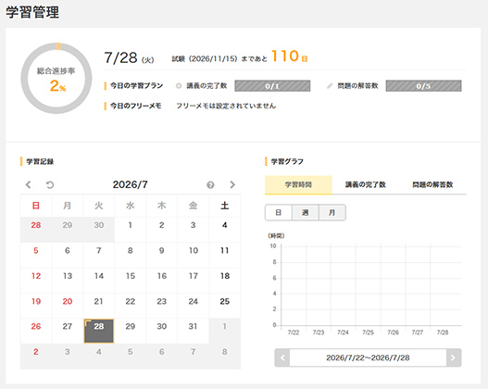
Task: Click lecture completion 0/1 progress bar
Action: [x=272, y=86]
